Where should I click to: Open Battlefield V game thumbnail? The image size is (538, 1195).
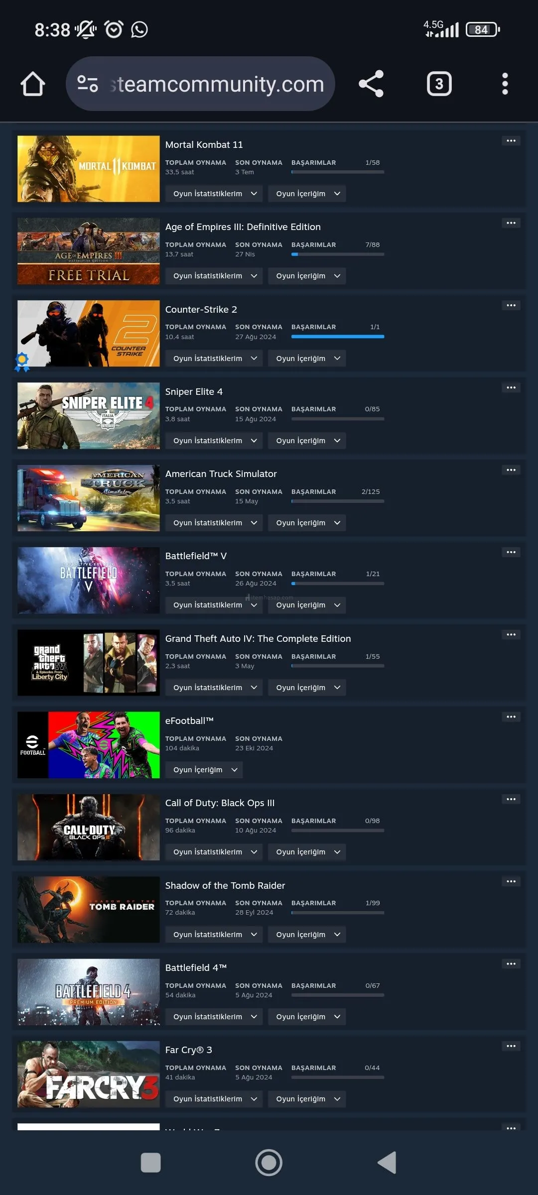click(x=89, y=581)
